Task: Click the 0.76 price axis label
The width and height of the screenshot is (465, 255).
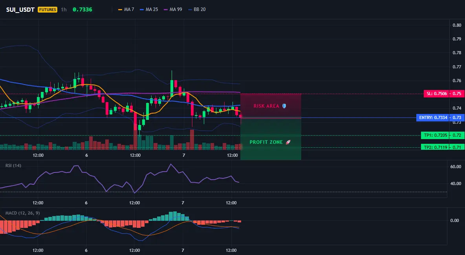Action: [x=457, y=81]
